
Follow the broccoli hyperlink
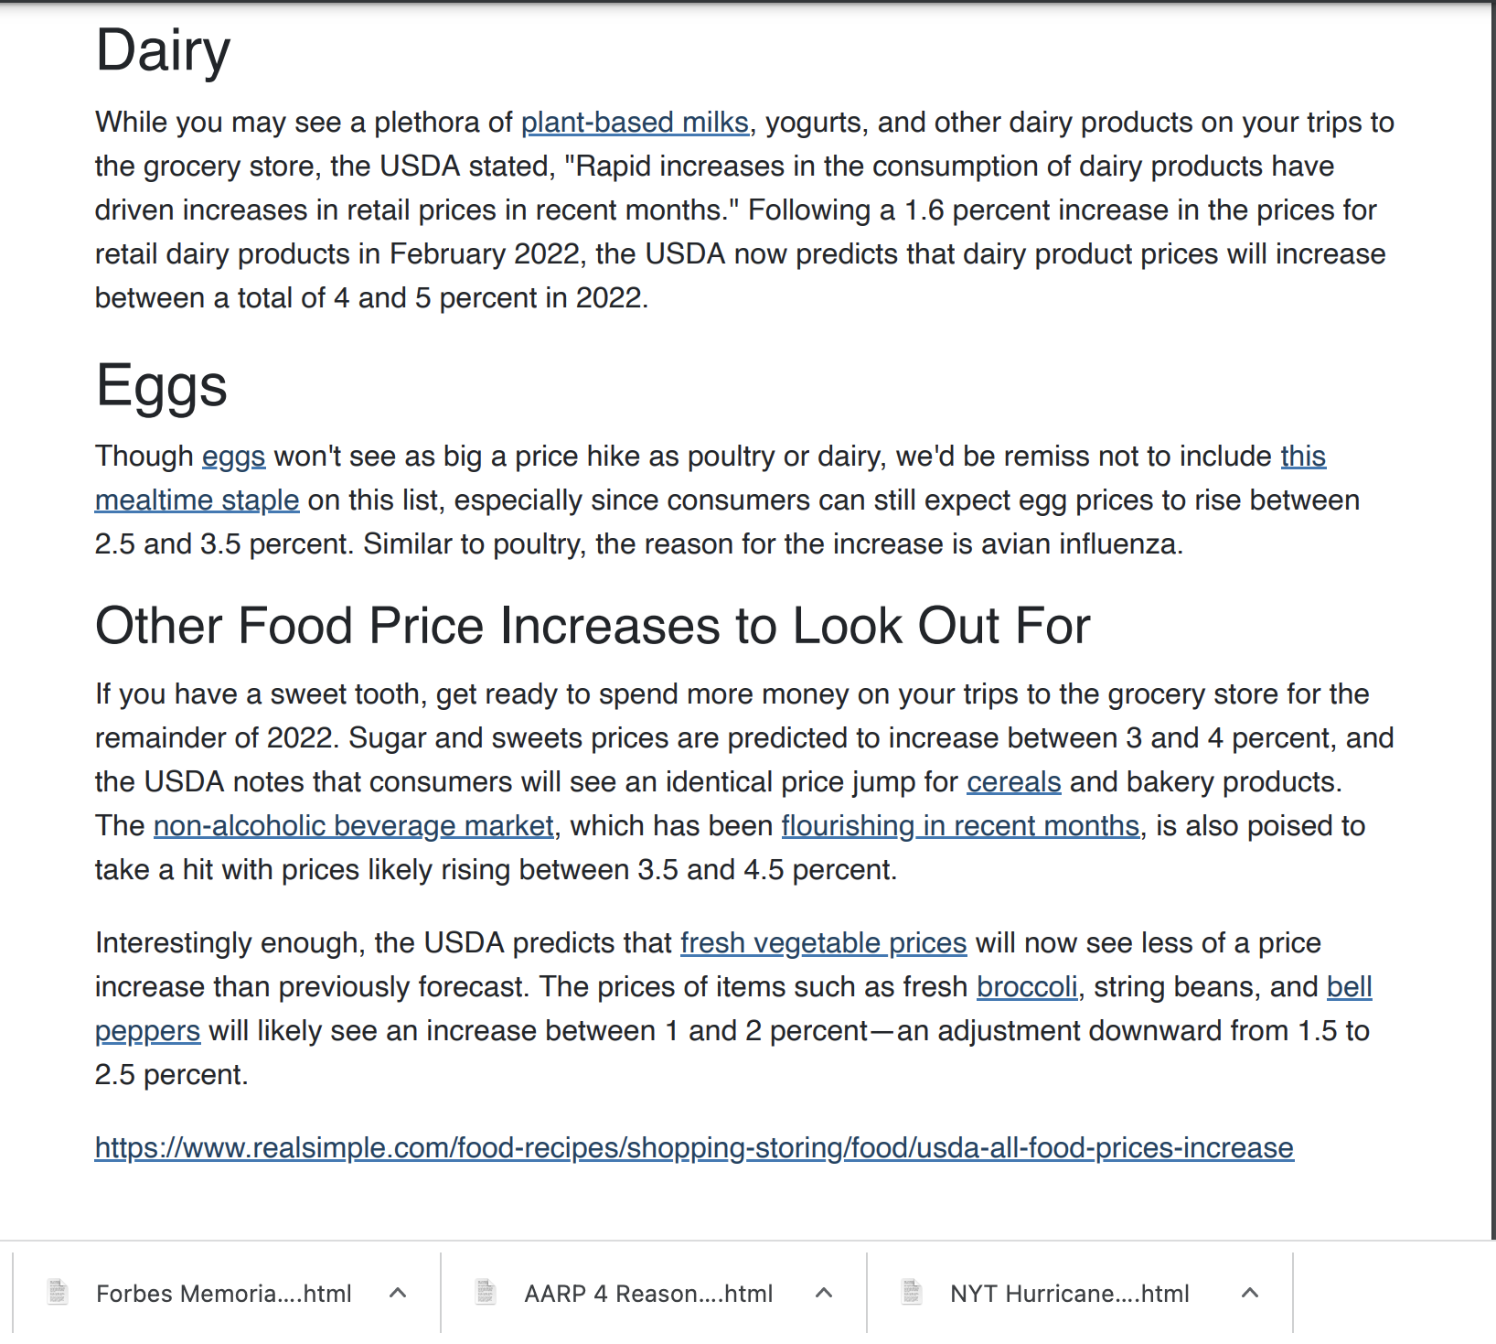(1026, 986)
